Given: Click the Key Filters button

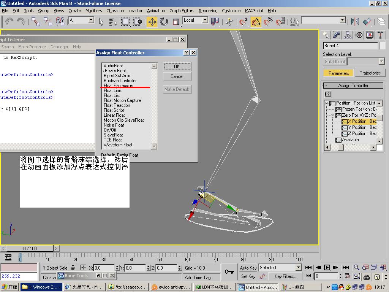Looking at the screenshot, I should tap(285, 276).
